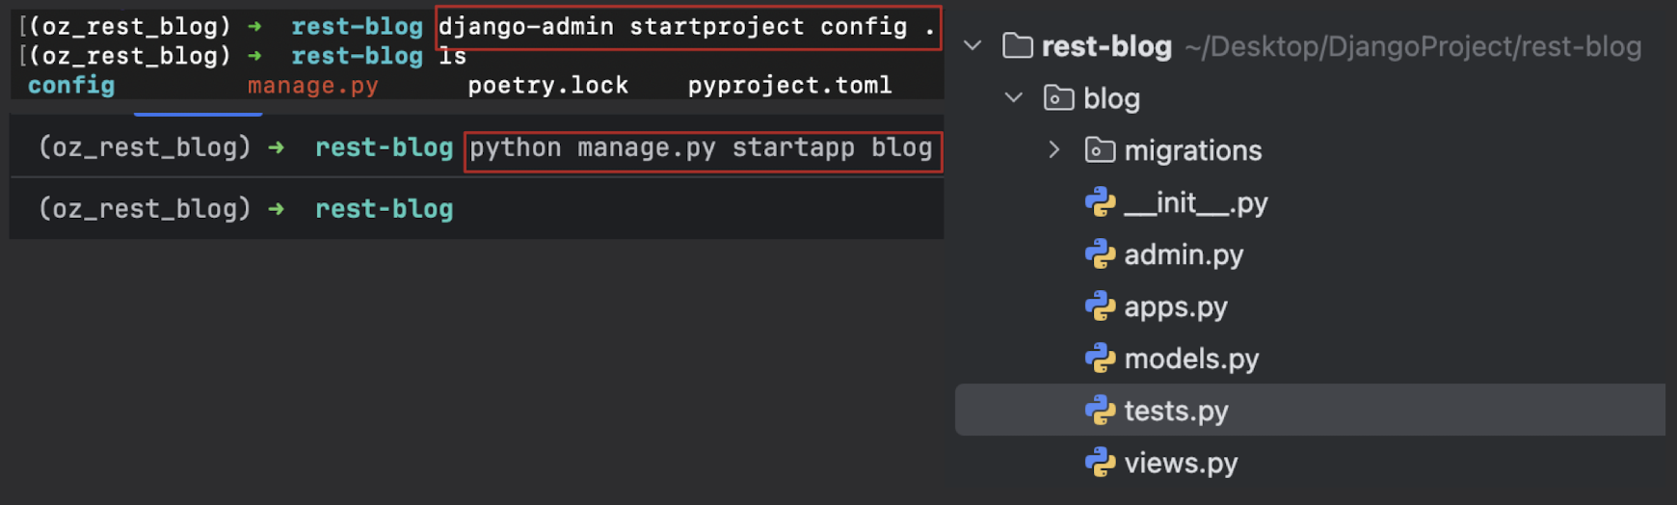This screenshot has height=505, width=1677.
Task: Select models.py in the project tree
Action: pos(1191,359)
